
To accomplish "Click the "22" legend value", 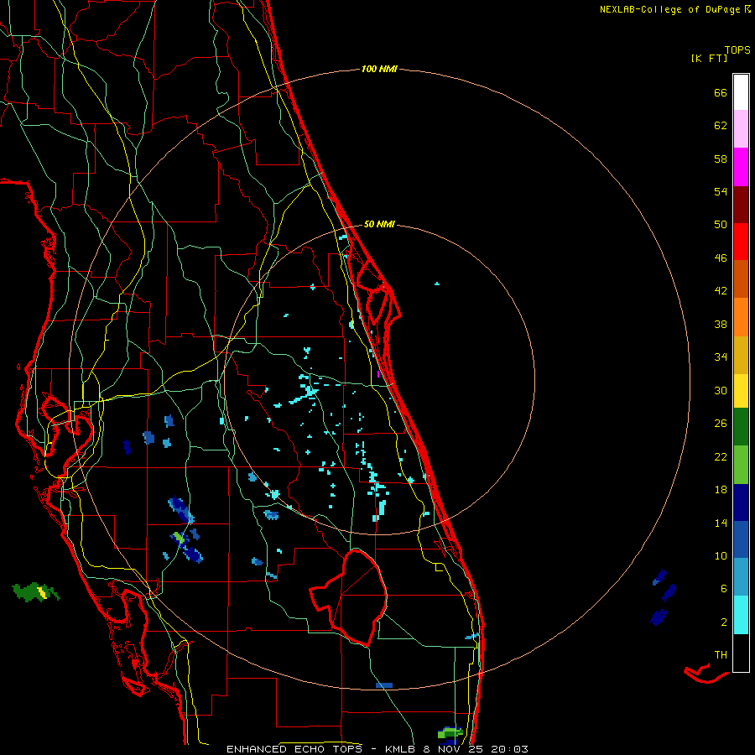I will [x=721, y=456].
